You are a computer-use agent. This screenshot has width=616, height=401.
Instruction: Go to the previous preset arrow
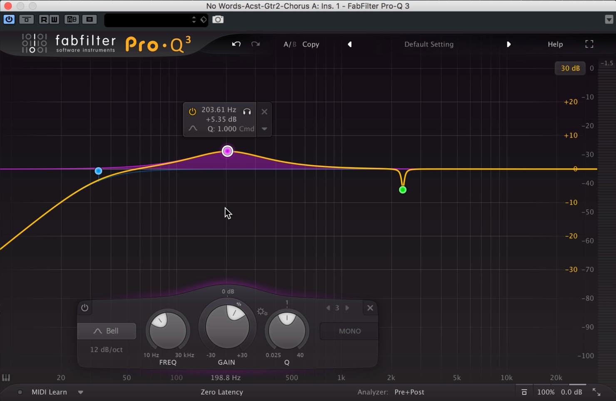pyautogui.click(x=350, y=44)
